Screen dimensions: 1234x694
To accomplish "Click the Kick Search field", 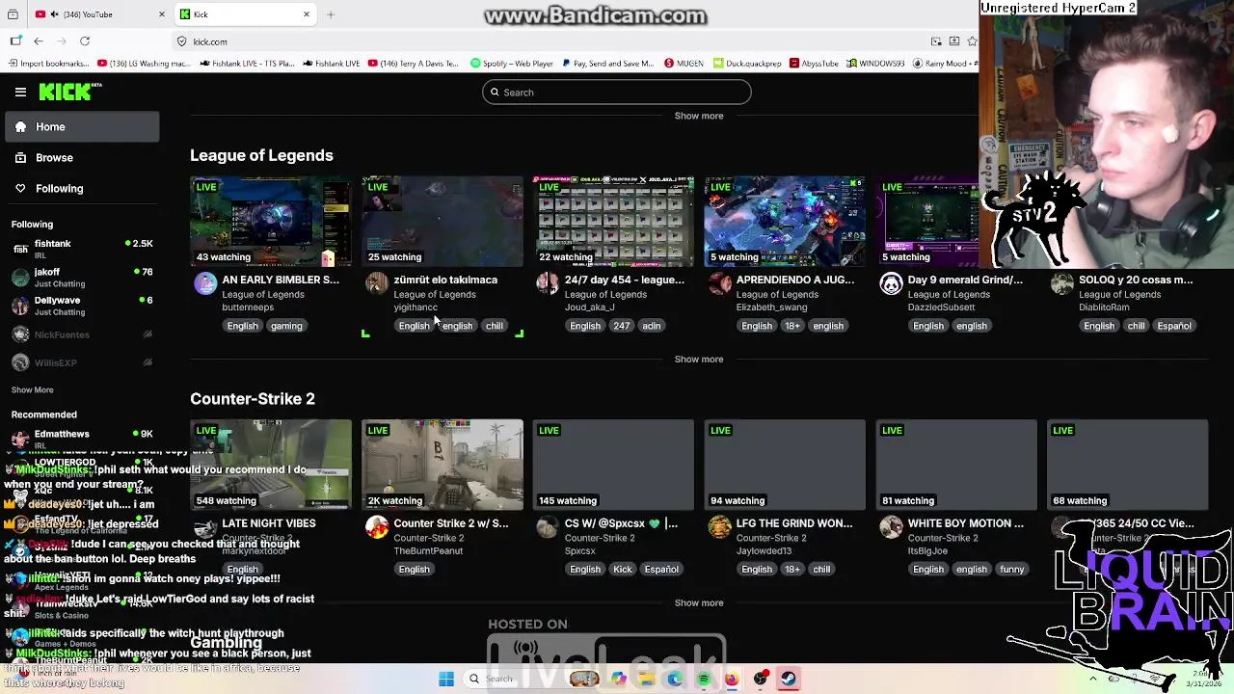I will click(617, 93).
